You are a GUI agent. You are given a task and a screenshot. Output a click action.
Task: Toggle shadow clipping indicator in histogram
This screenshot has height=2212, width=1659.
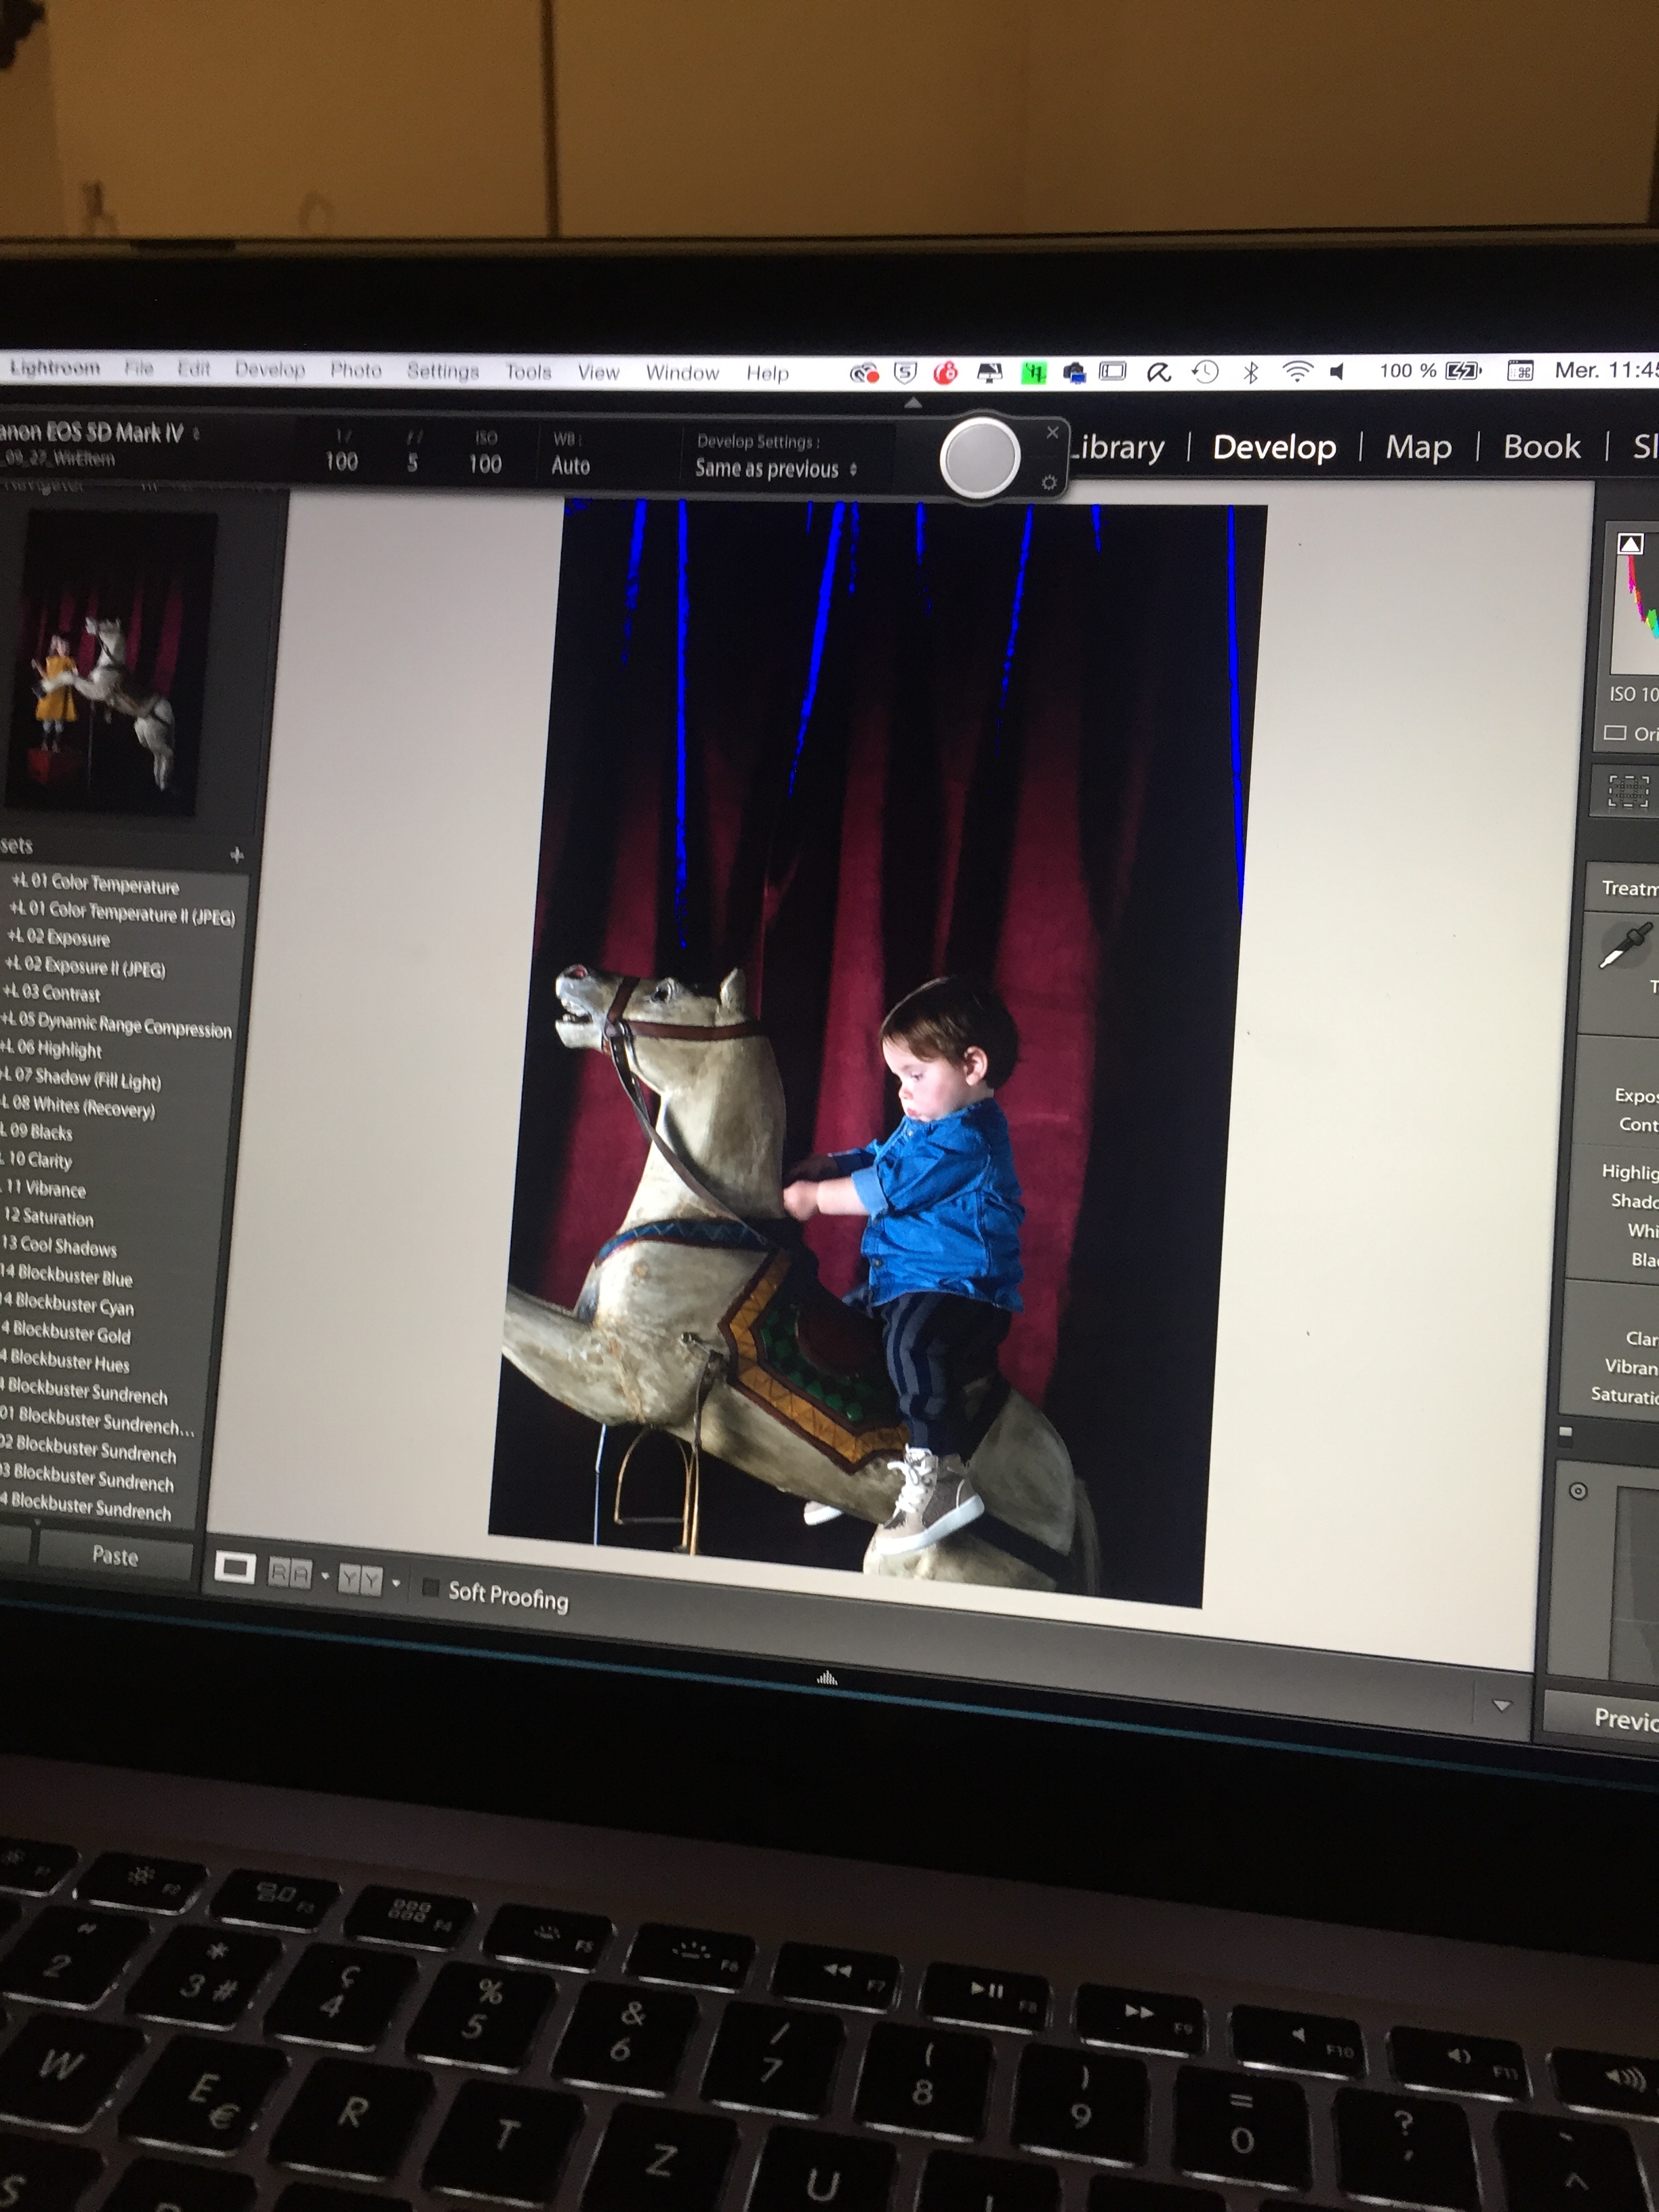(1630, 544)
